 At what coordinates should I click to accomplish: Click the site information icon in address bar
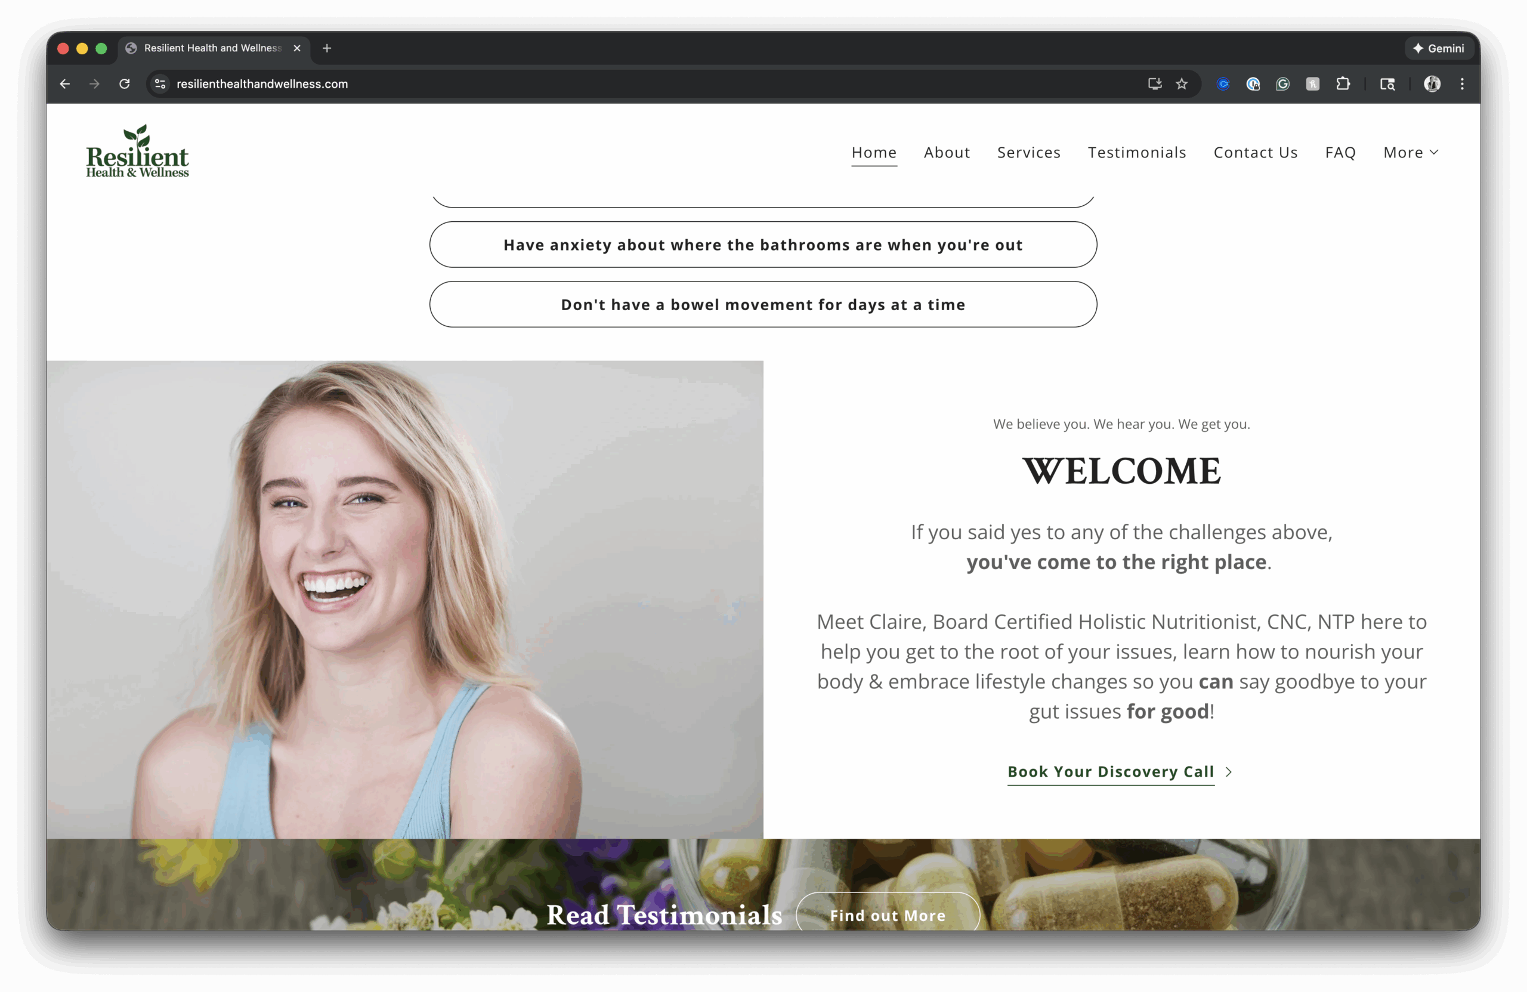159,84
